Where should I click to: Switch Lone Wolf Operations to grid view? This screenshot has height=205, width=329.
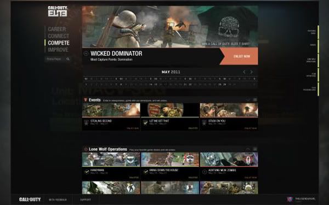coord(255,149)
